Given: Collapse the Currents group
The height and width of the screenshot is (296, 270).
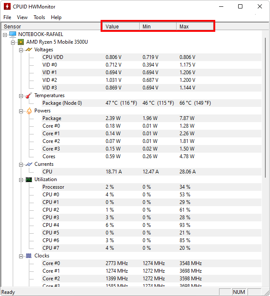Looking at the screenshot, I should click(x=21, y=165).
